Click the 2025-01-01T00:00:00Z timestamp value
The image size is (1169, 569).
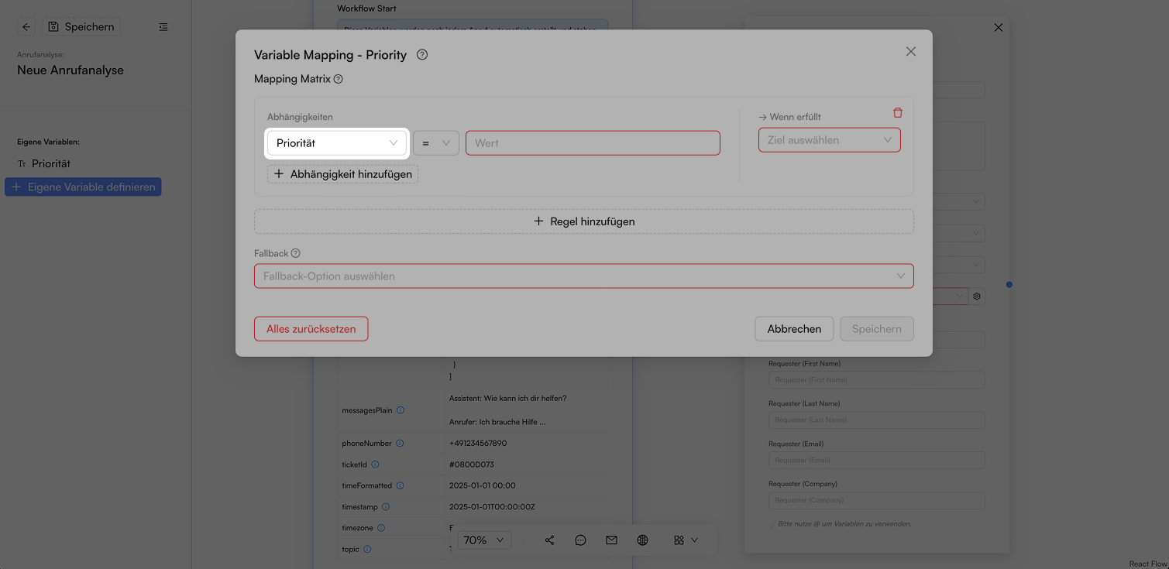(x=492, y=507)
